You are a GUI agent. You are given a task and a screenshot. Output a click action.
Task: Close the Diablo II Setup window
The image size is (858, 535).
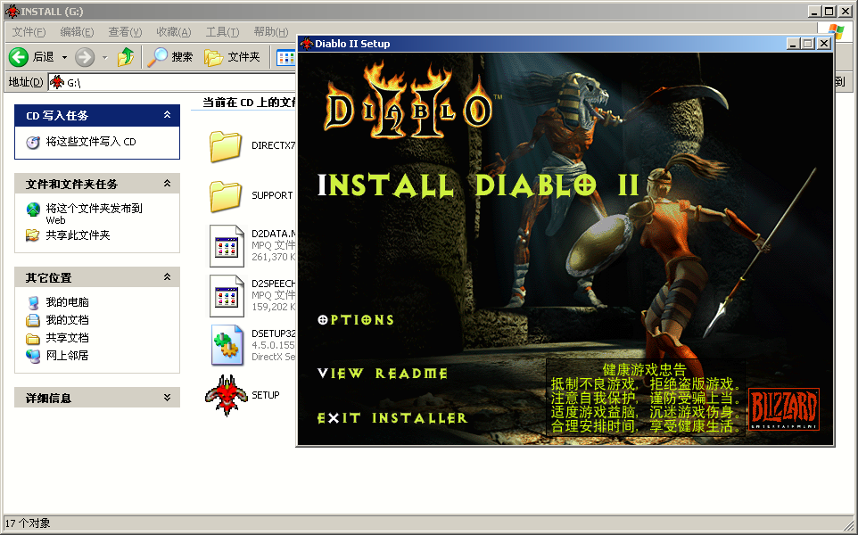click(824, 43)
